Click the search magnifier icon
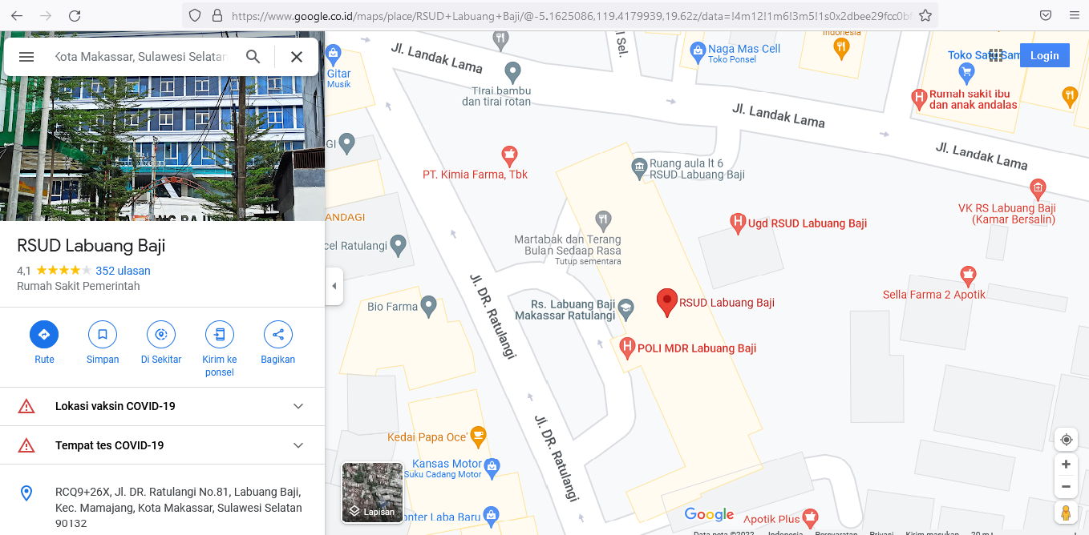The width and height of the screenshot is (1089, 535). [x=253, y=57]
